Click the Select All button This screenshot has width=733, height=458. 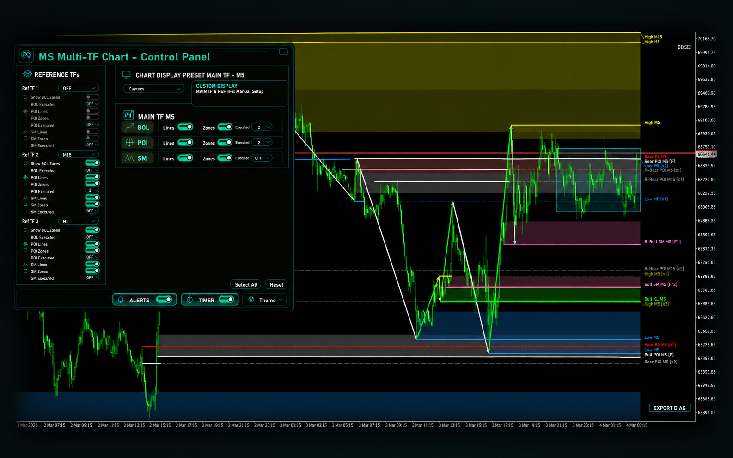click(x=246, y=284)
